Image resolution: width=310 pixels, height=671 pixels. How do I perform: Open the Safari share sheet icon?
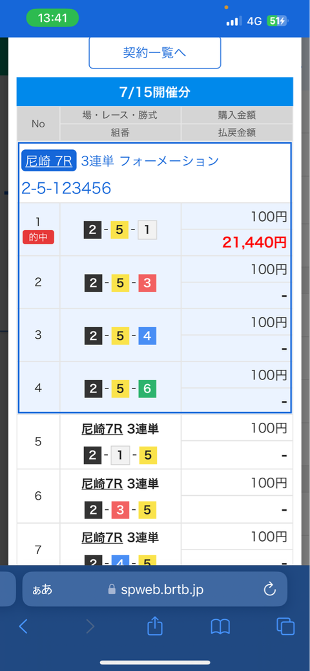(x=155, y=626)
